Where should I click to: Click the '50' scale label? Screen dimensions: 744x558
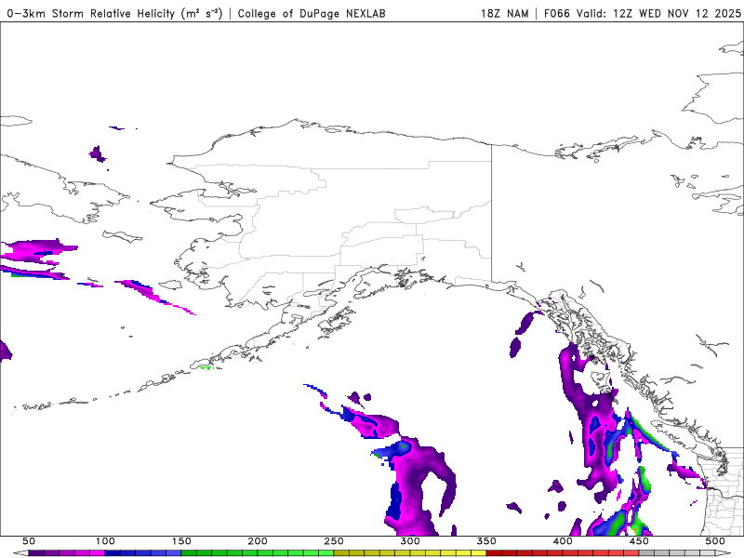point(29,541)
